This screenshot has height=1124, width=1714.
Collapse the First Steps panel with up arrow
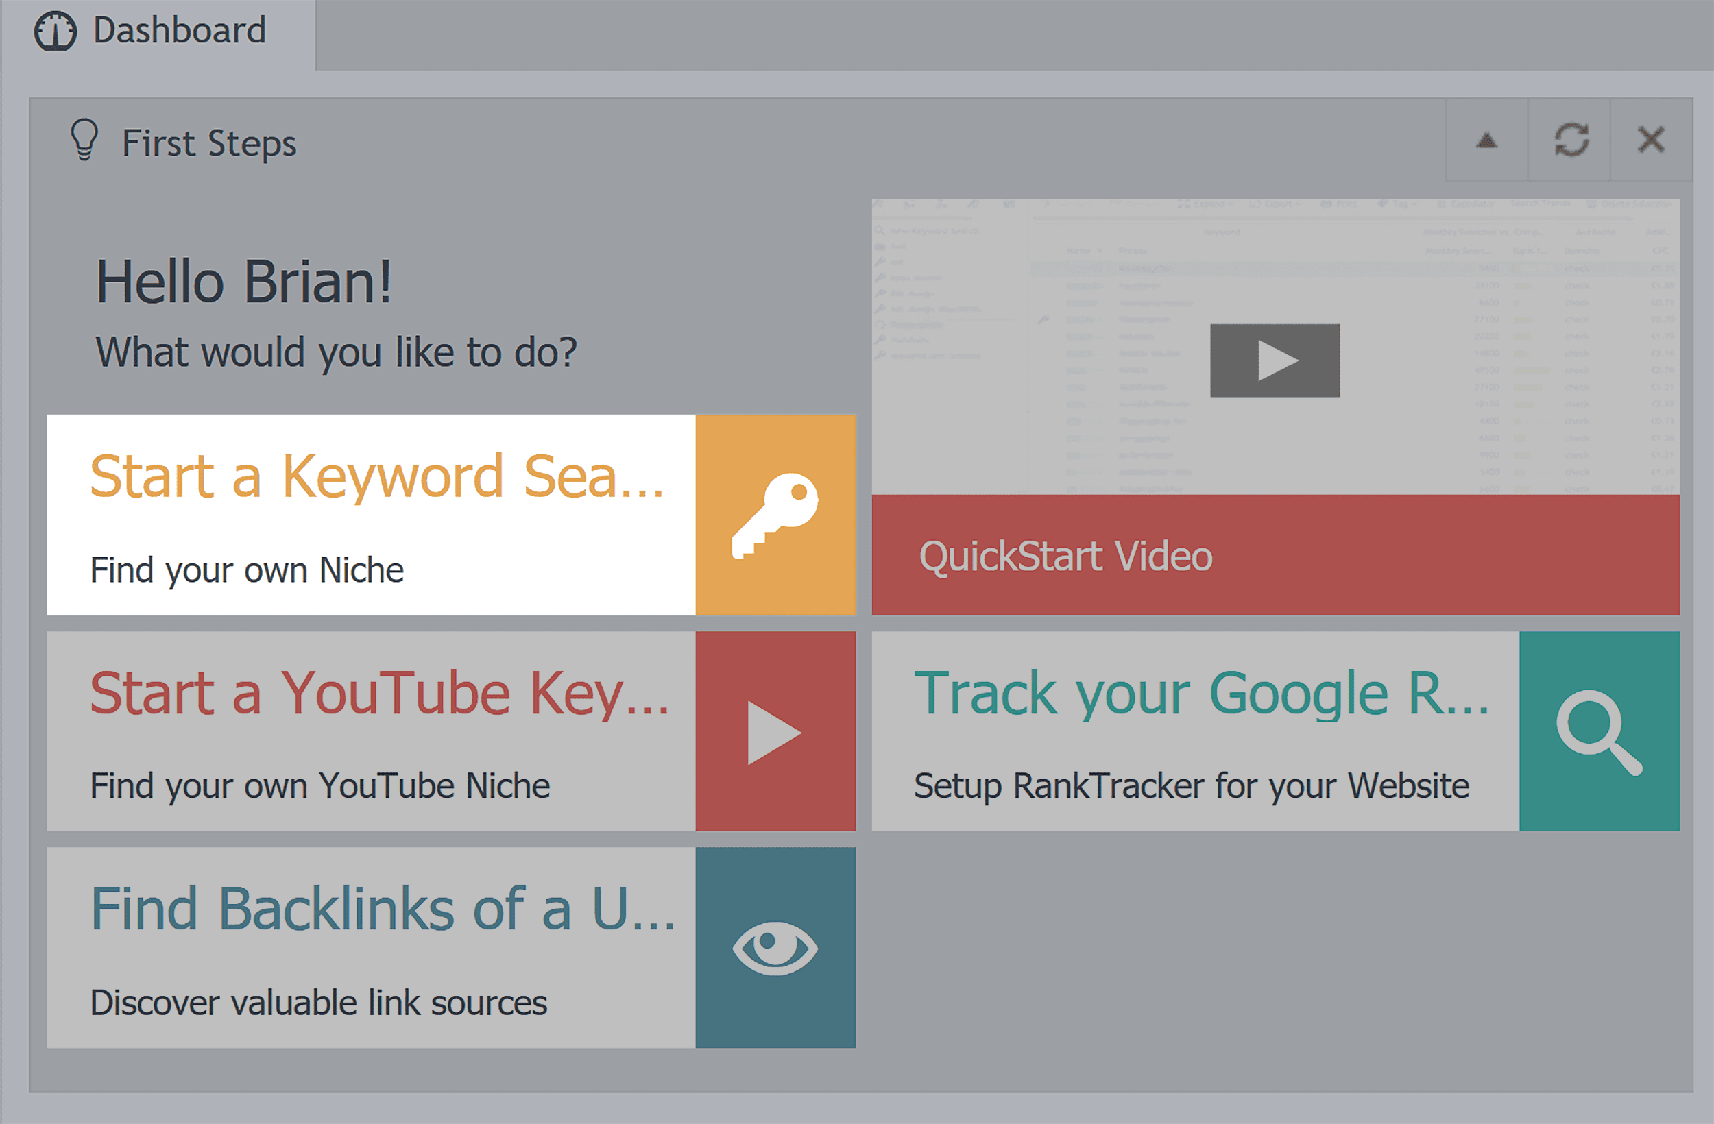tap(1486, 140)
